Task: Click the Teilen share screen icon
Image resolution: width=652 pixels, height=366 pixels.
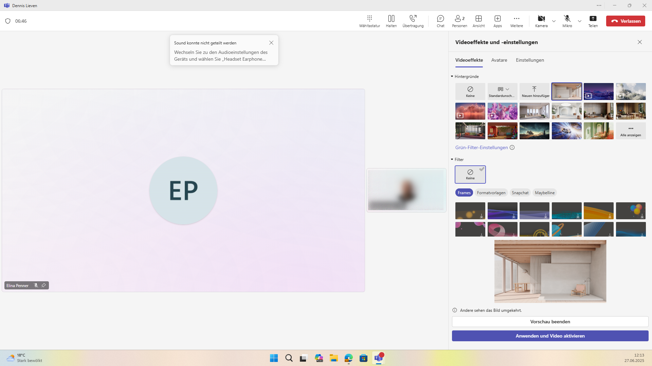Action: (593, 21)
